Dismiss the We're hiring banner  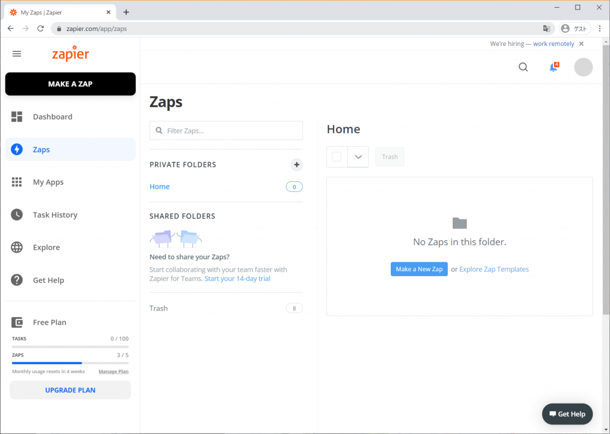tap(581, 44)
